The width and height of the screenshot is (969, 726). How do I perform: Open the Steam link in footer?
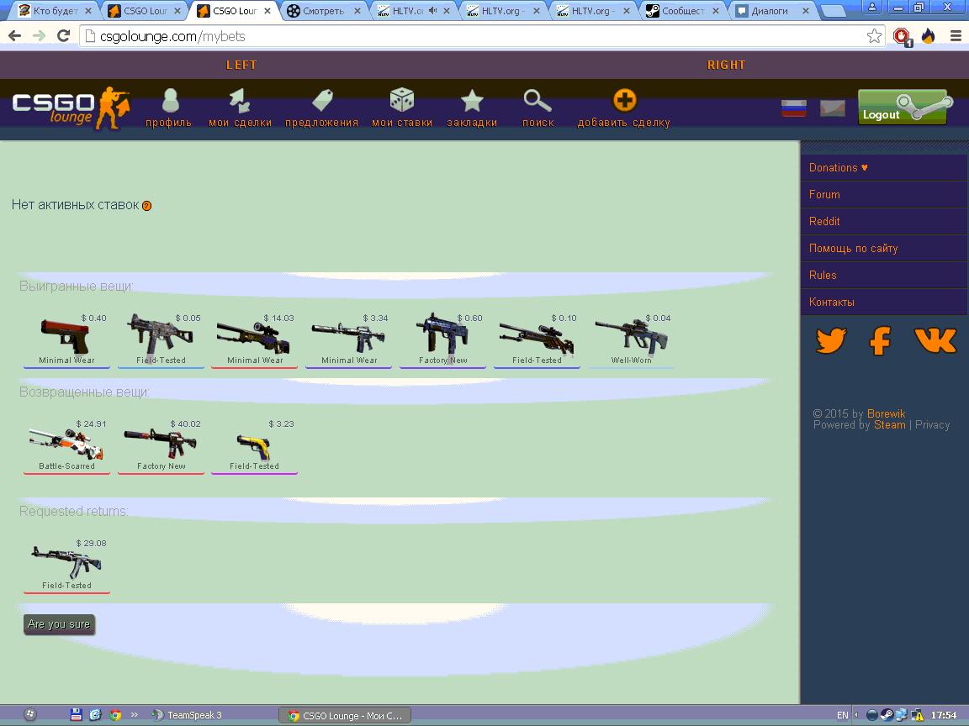tap(889, 424)
